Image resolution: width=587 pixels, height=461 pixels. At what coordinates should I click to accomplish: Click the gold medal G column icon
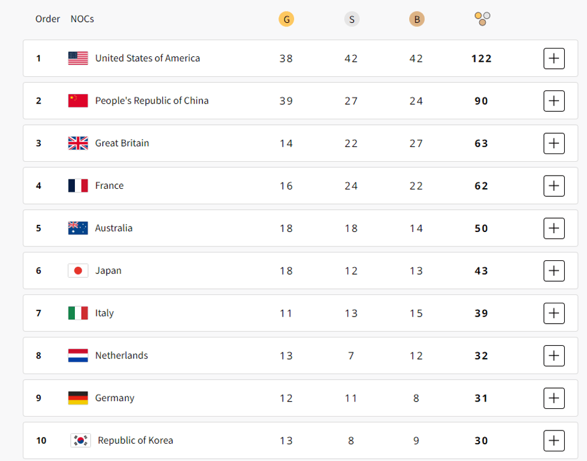tap(286, 19)
